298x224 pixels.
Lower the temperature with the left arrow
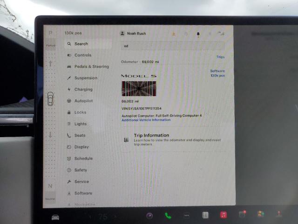[x=91, y=217]
